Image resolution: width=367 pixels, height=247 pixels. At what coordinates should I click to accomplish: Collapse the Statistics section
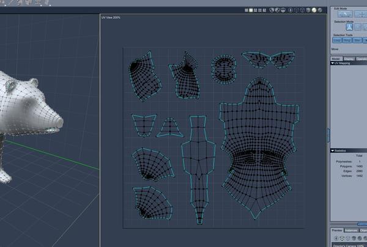pos(333,150)
